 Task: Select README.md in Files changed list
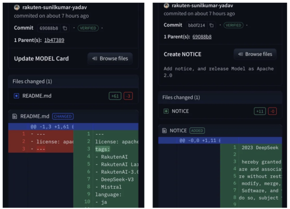tap(37, 96)
